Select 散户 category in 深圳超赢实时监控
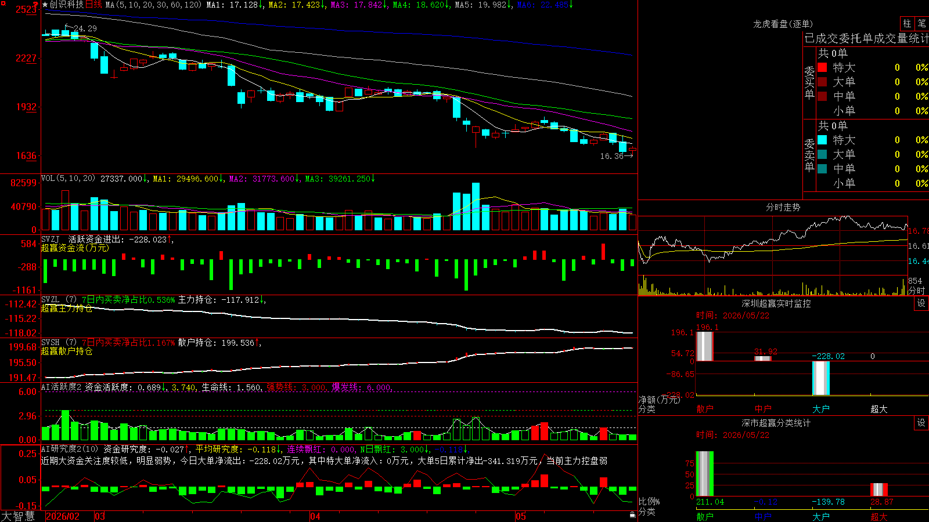 tap(705, 409)
